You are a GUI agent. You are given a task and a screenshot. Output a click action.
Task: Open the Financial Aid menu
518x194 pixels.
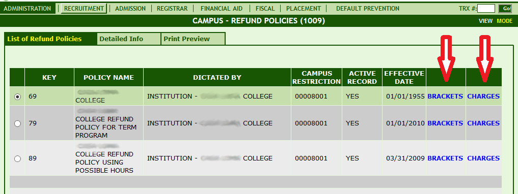click(222, 9)
